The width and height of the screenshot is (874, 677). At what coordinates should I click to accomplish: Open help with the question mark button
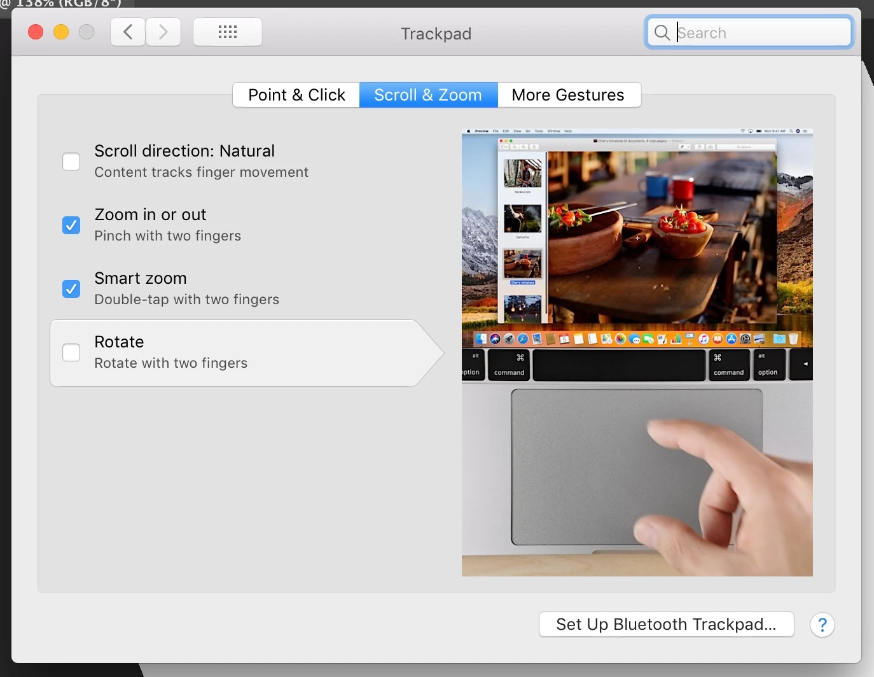[x=822, y=625]
